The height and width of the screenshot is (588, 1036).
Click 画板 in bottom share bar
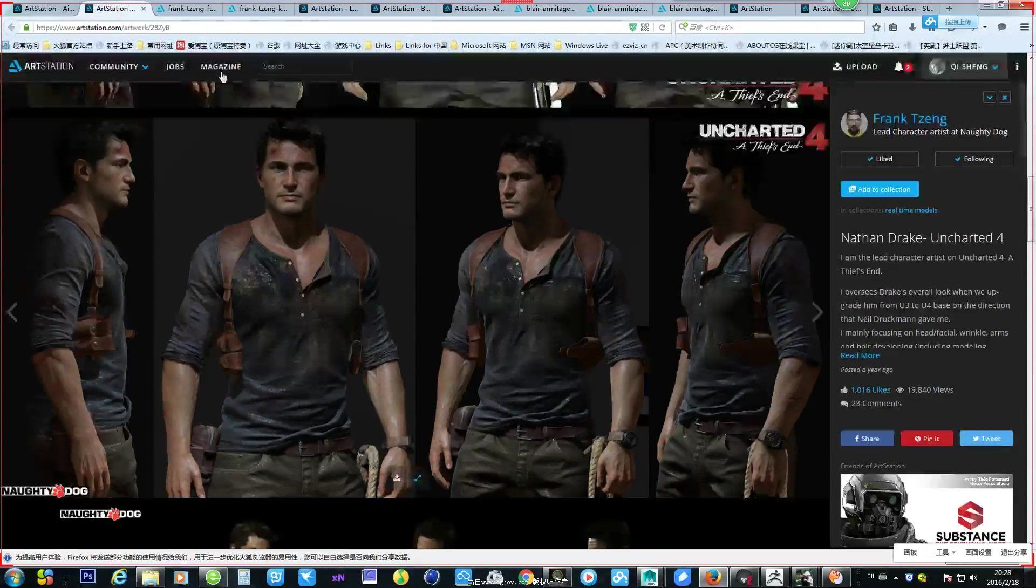click(x=910, y=552)
